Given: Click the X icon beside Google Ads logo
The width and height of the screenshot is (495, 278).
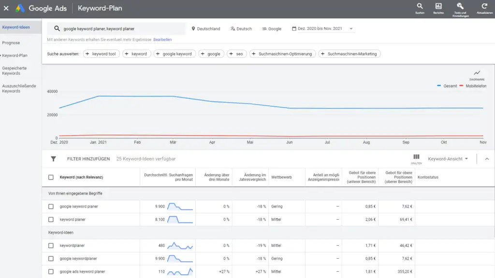Looking at the screenshot, I should [6, 9].
